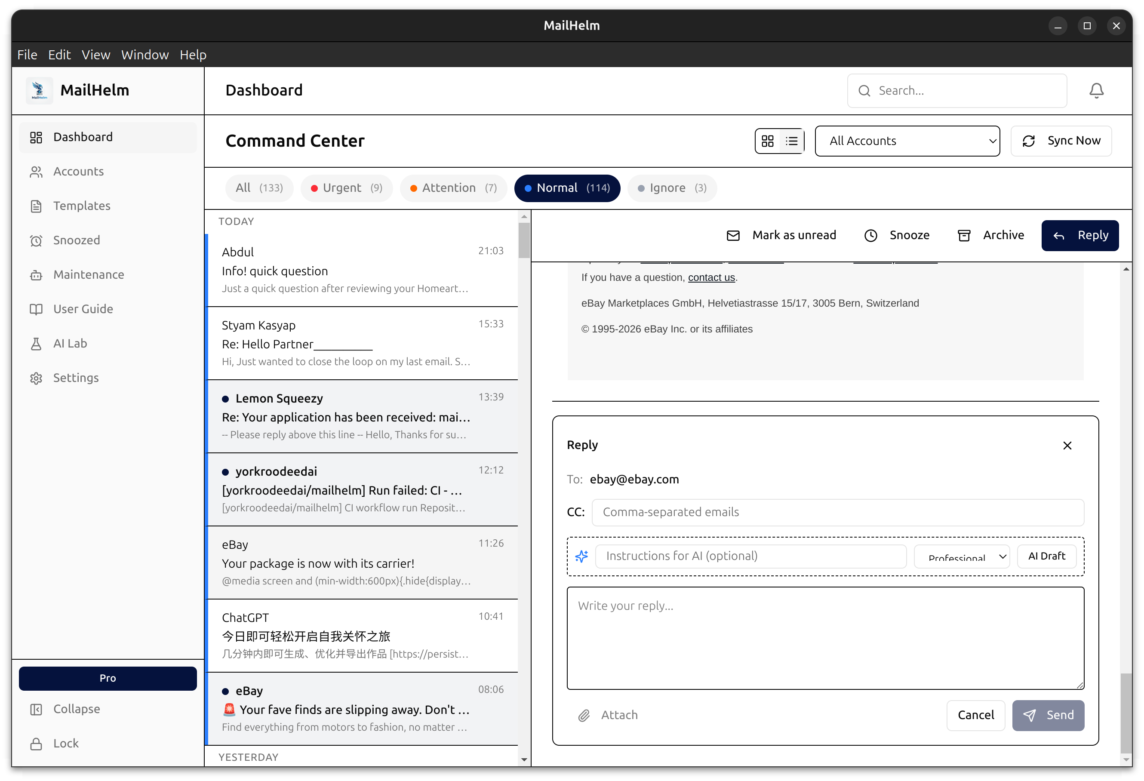Image resolution: width=1144 pixels, height=781 pixels.
Task: Open AI Lab from sidebar
Action: 70,344
